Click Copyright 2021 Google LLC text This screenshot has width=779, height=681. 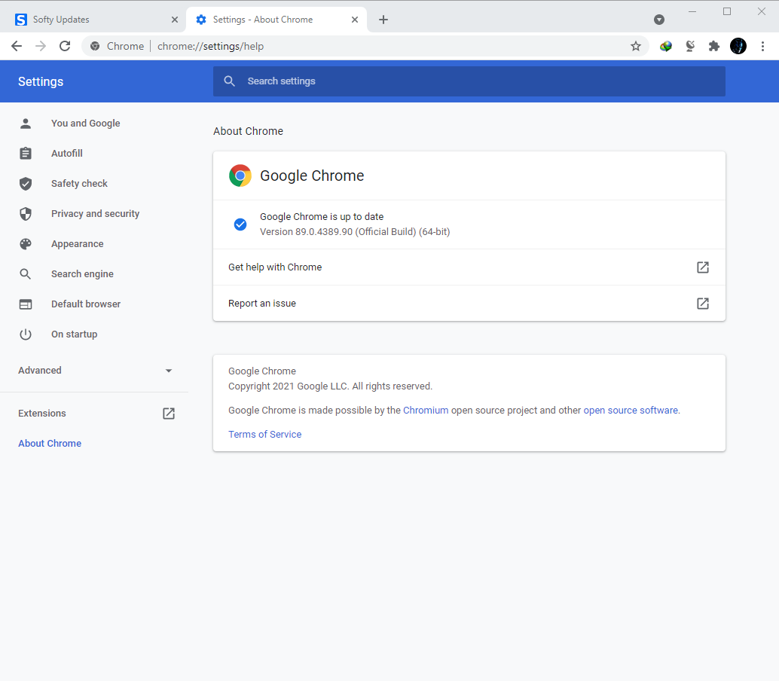point(331,386)
